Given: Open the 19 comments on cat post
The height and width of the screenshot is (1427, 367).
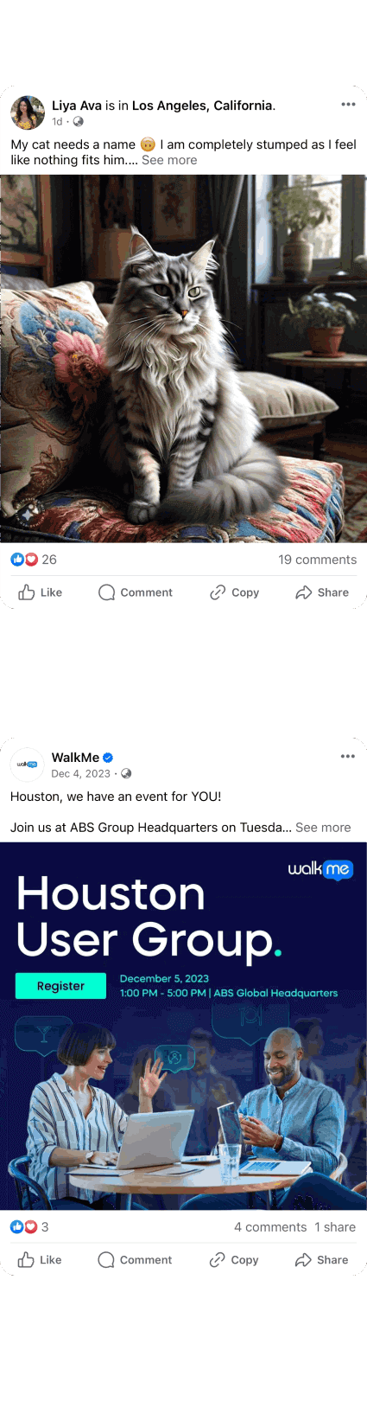Looking at the screenshot, I should [x=317, y=560].
